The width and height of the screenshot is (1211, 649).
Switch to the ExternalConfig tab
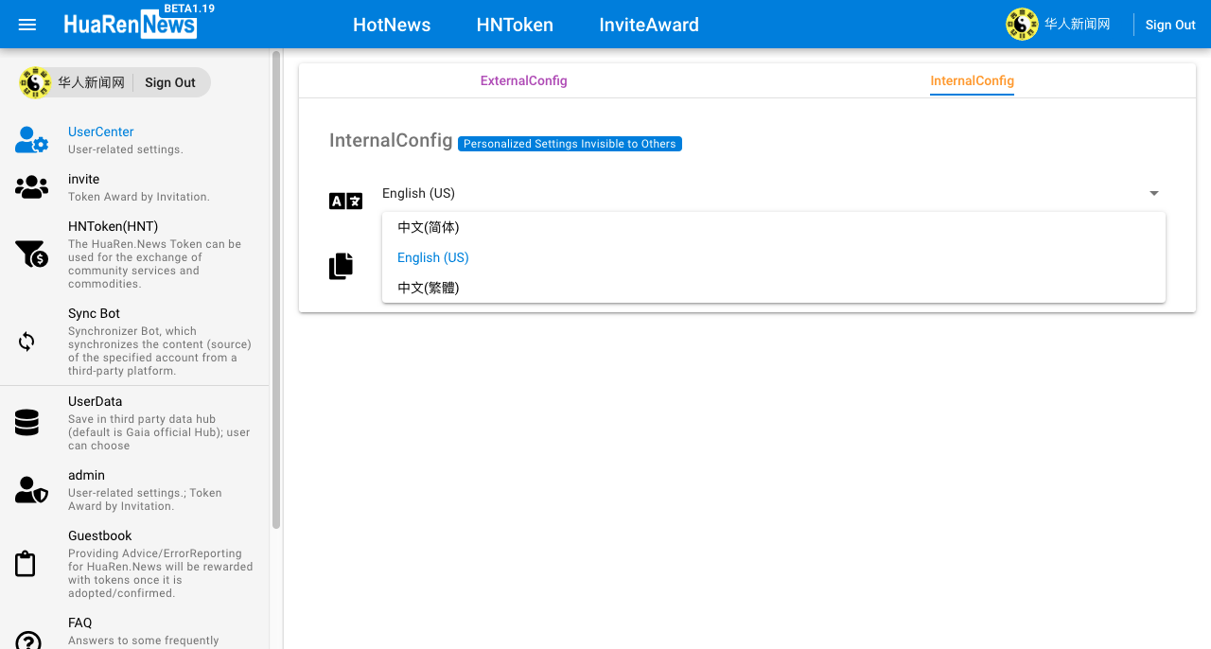click(523, 80)
